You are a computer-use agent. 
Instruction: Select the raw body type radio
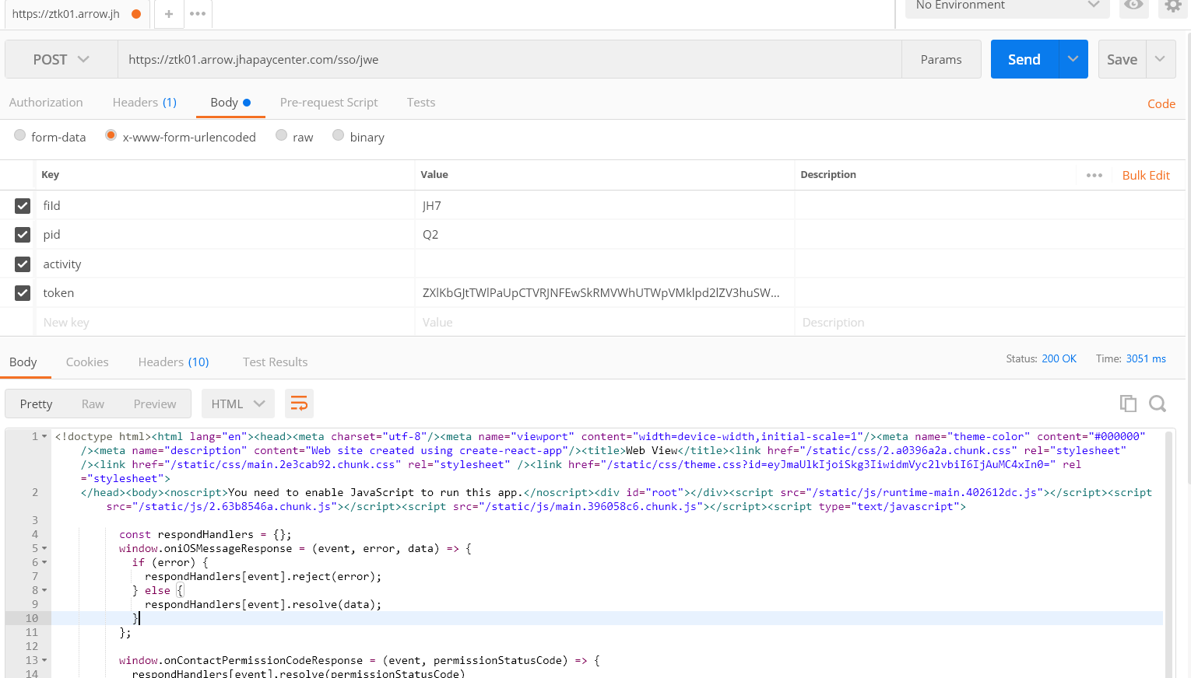[282, 136]
